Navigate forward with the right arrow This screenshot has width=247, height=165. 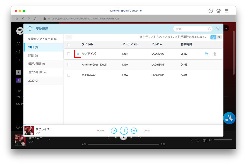click(29, 19)
